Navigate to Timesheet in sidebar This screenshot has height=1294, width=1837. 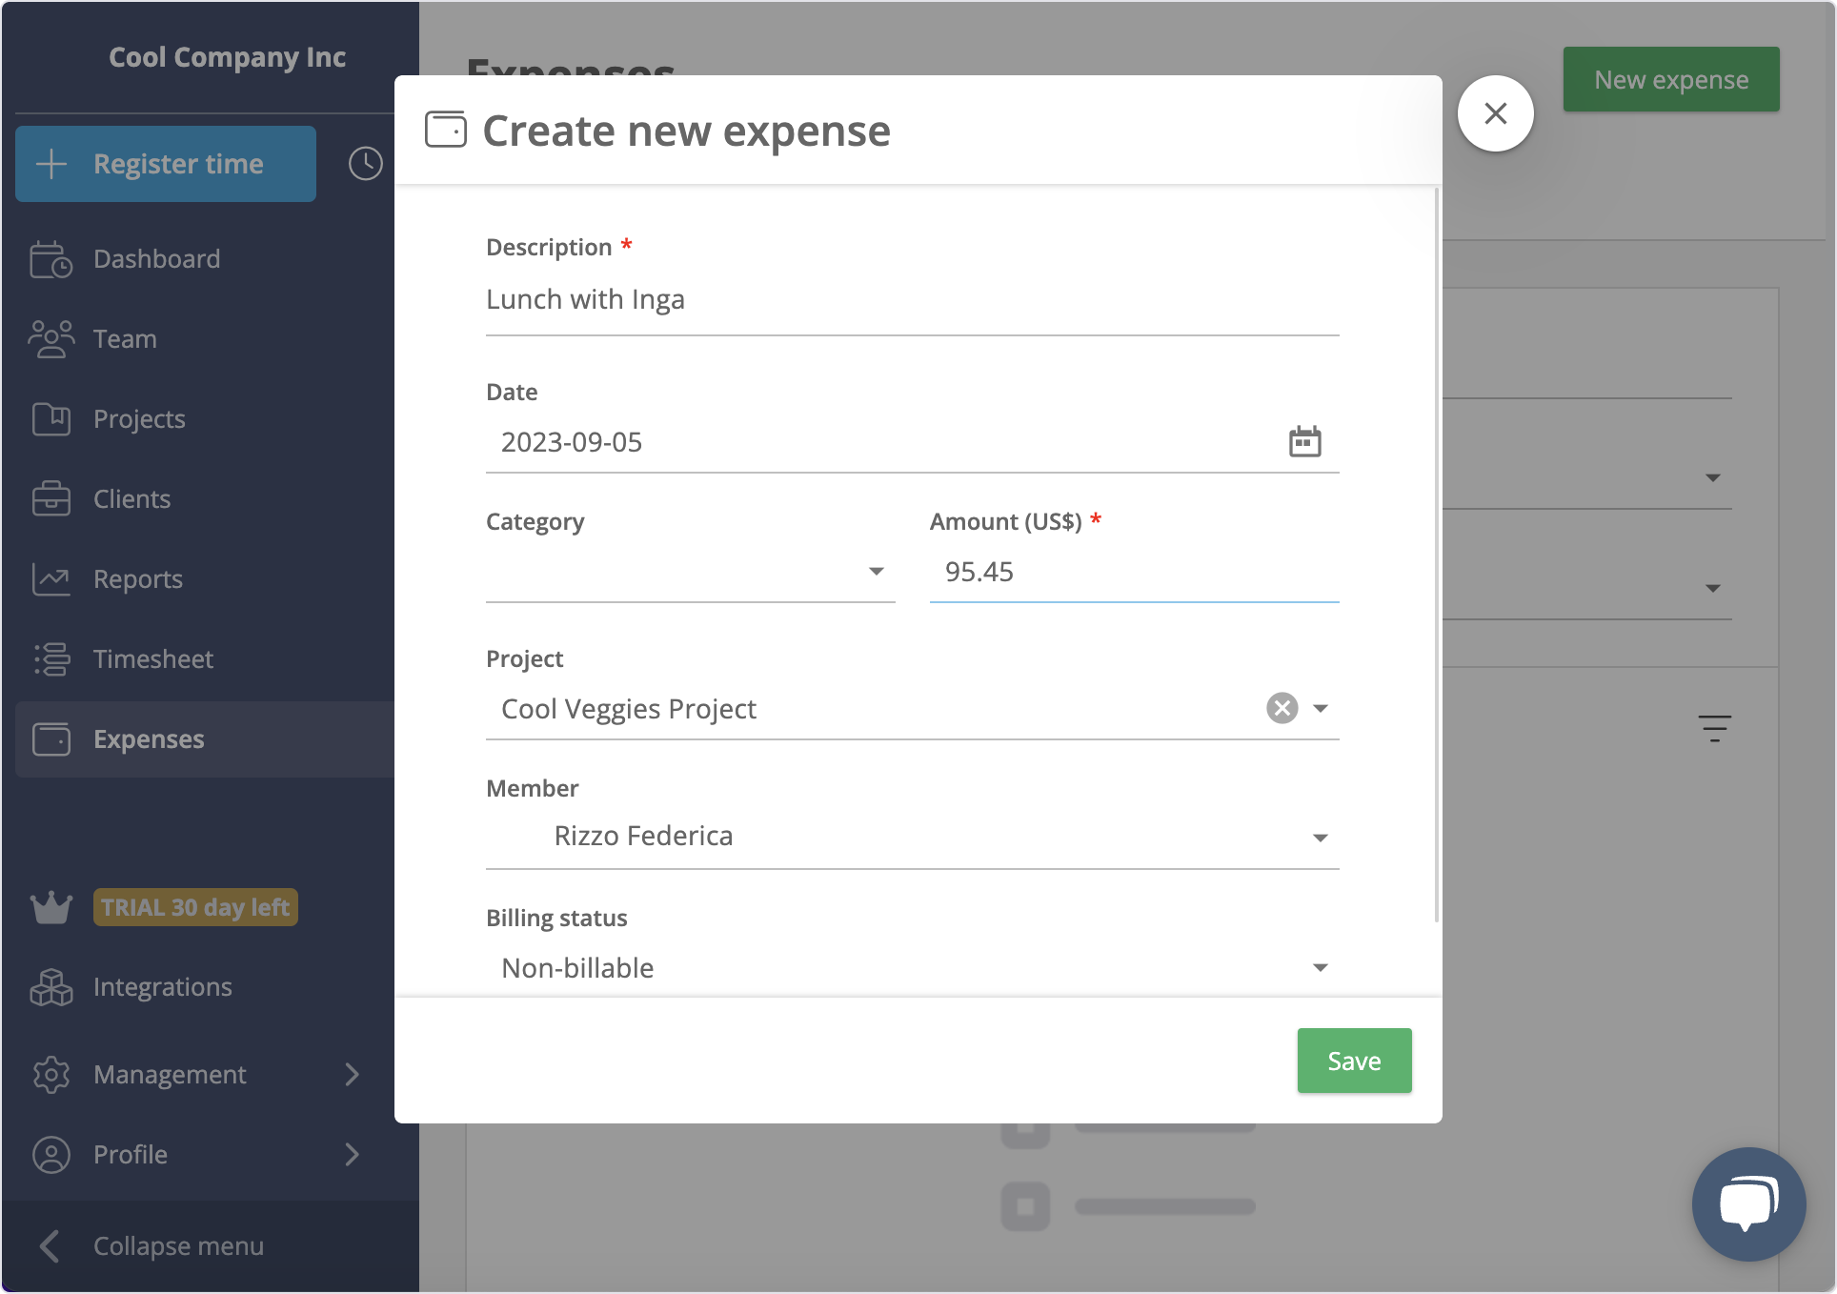(x=152, y=659)
